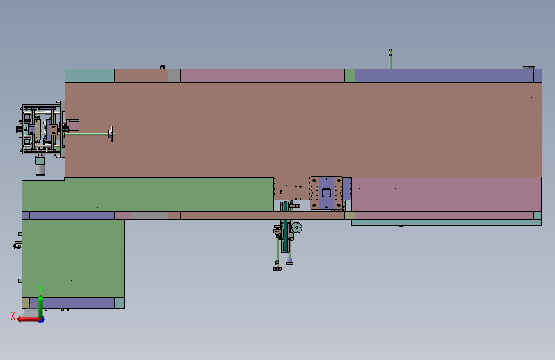This screenshot has height=360, width=555.
Task: Select the purple bar along the bottom-left panel edge
Action: click(72, 303)
